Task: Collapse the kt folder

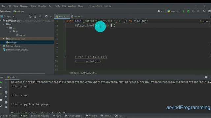Action: [7, 28]
